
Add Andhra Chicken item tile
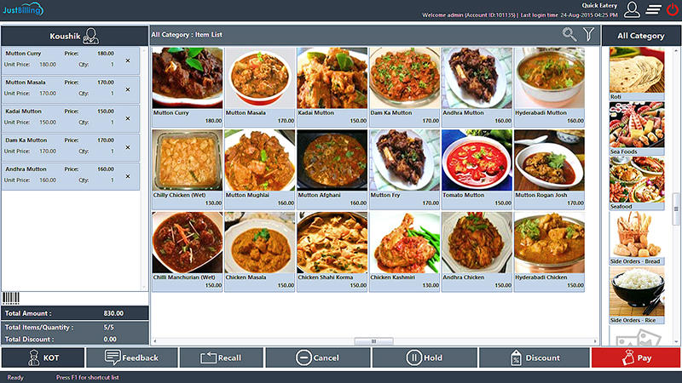click(477, 251)
